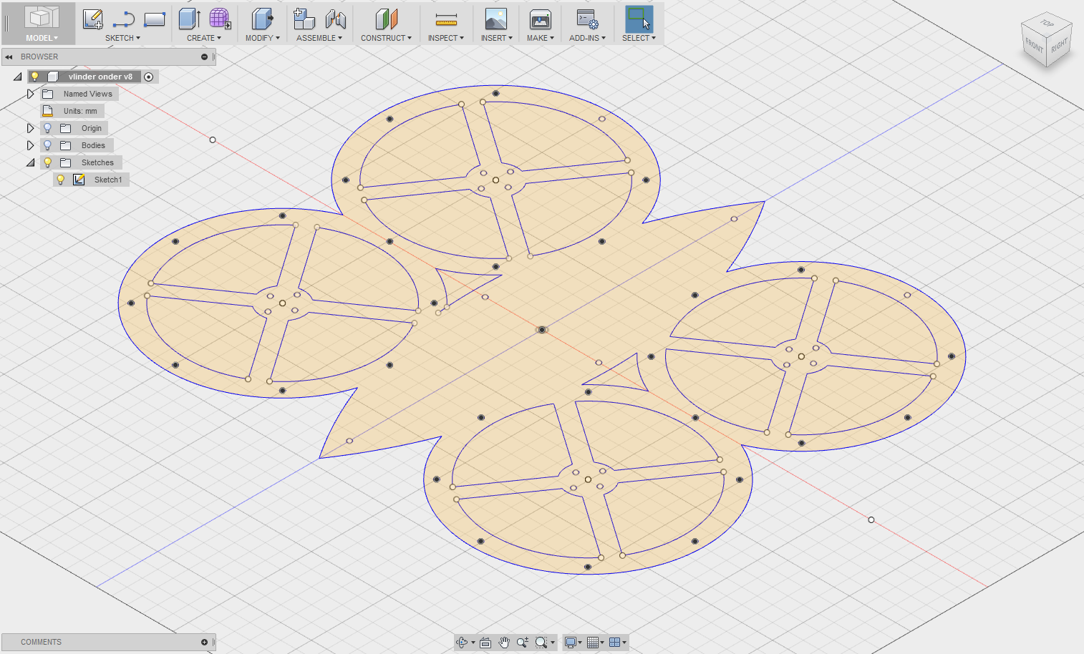Viewport: 1084px width, 654px height.
Task: Toggle visibility bulb of vlinder onder v8
Action: tap(34, 77)
